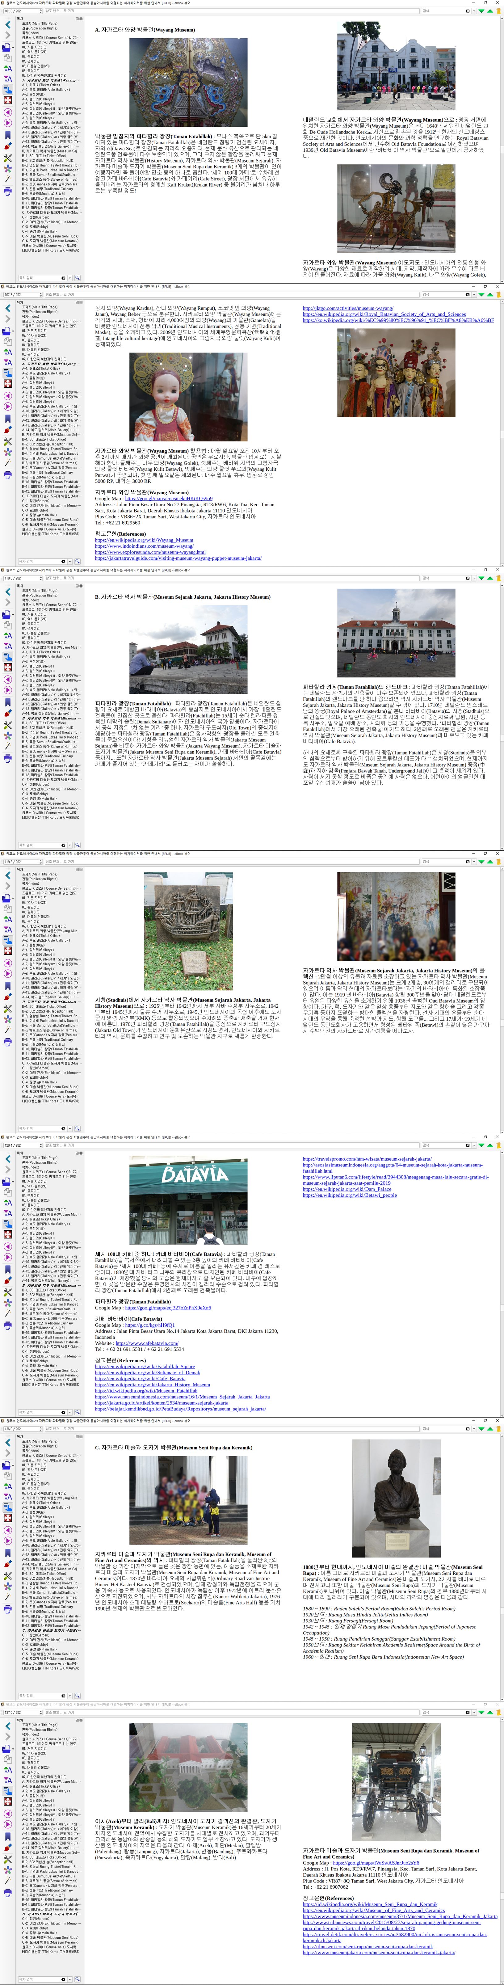
Task: Clear 목차 검색 field in page 102.3 window
Action: [x=63, y=562]
